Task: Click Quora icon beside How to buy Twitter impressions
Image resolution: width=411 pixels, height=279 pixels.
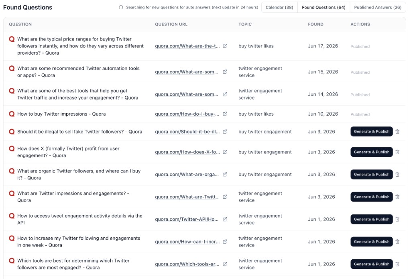Action: (x=12, y=114)
